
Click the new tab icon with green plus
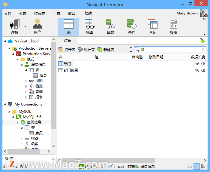click(202, 41)
